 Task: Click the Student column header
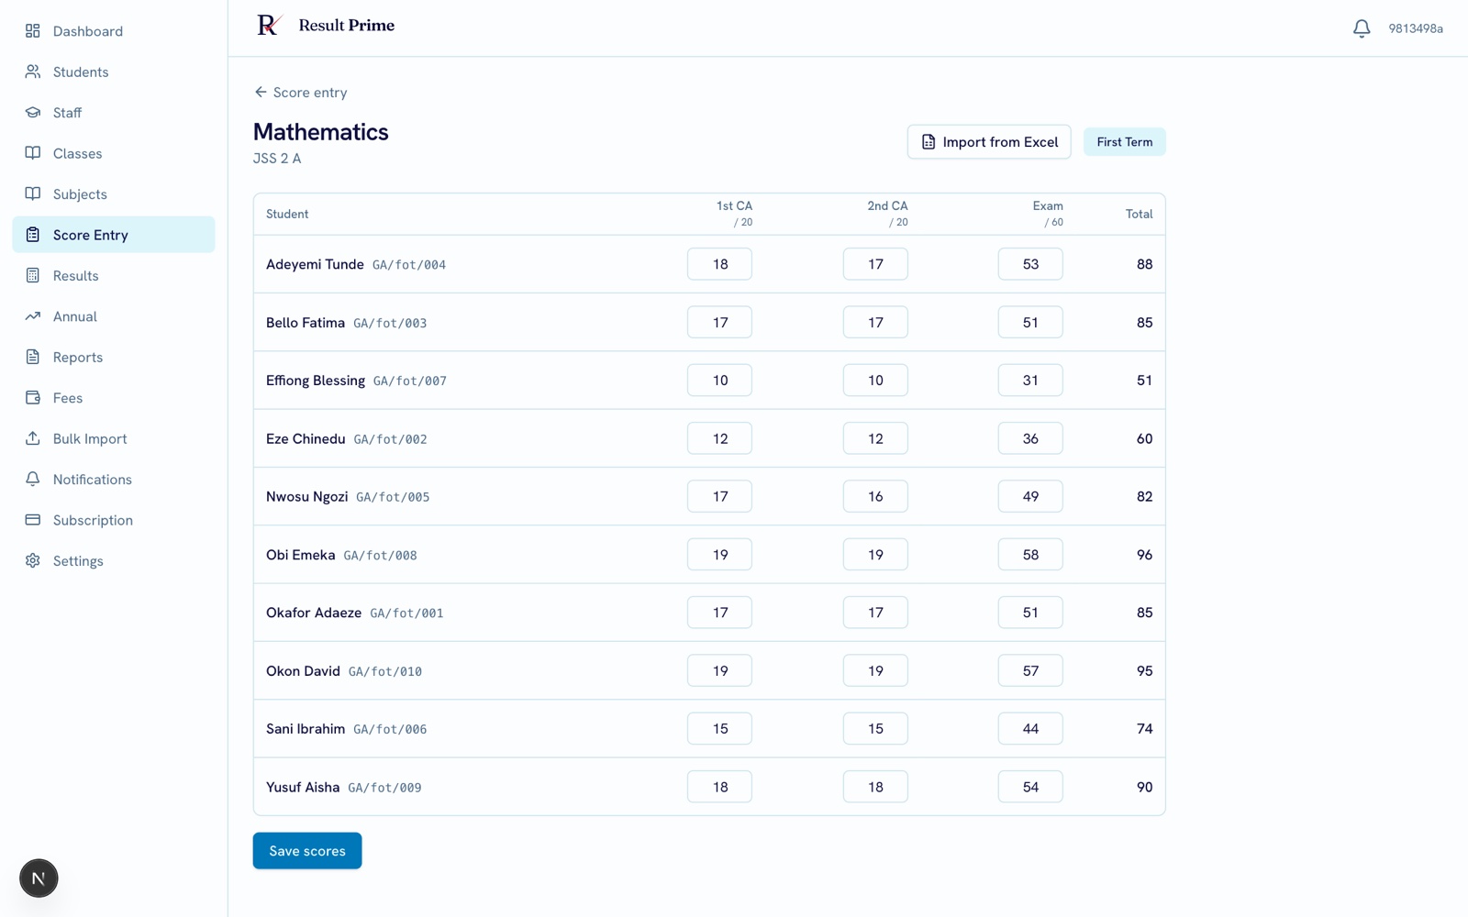click(x=287, y=214)
